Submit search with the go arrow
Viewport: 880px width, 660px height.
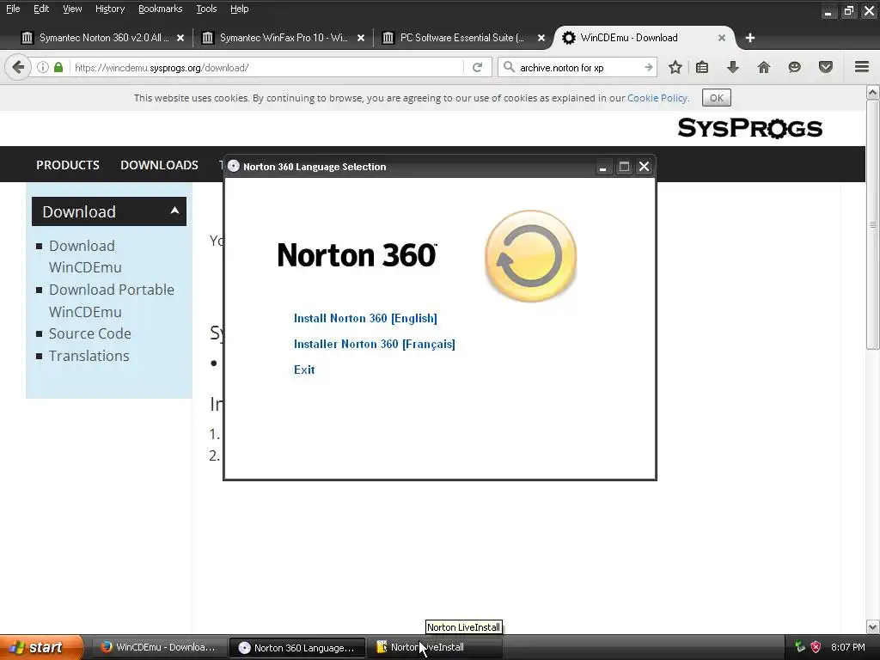point(649,67)
